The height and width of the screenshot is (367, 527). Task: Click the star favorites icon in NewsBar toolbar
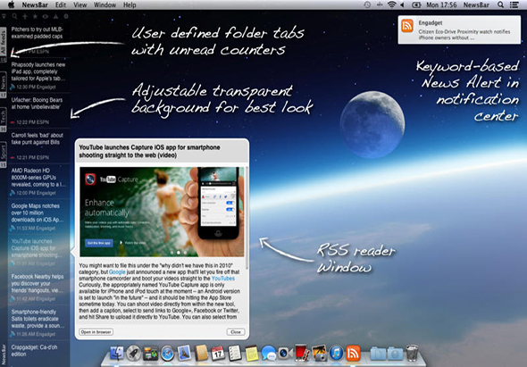[x=35, y=16]
